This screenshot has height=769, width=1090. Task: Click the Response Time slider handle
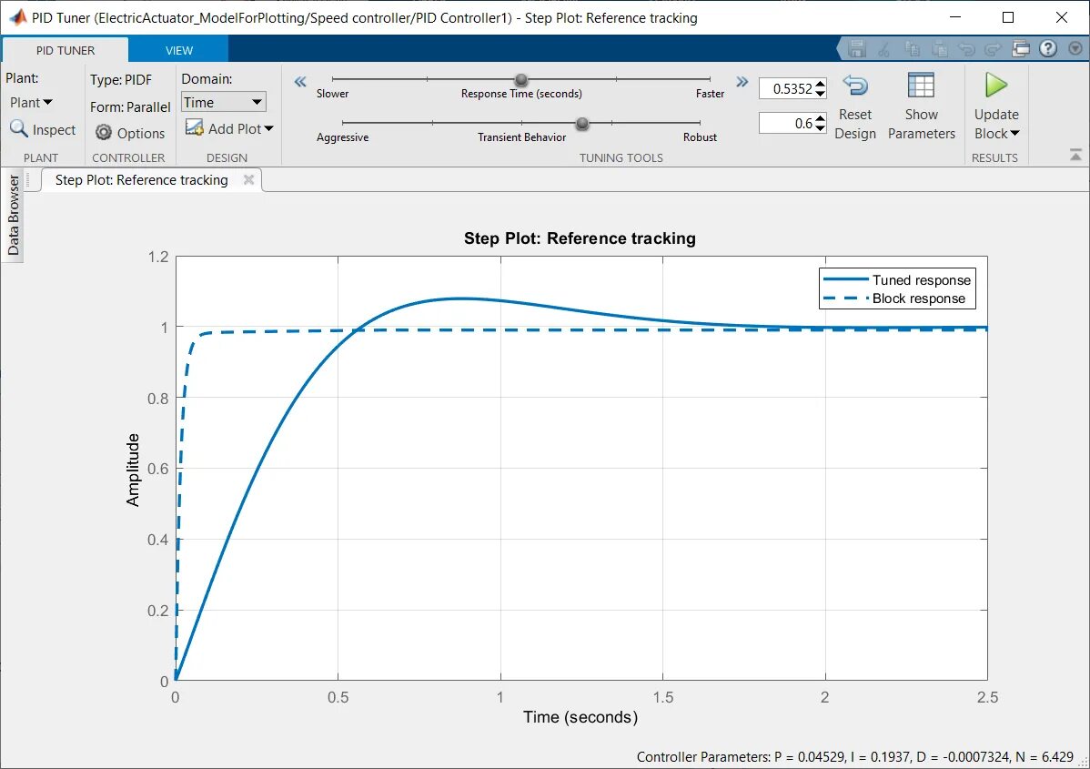520,80
